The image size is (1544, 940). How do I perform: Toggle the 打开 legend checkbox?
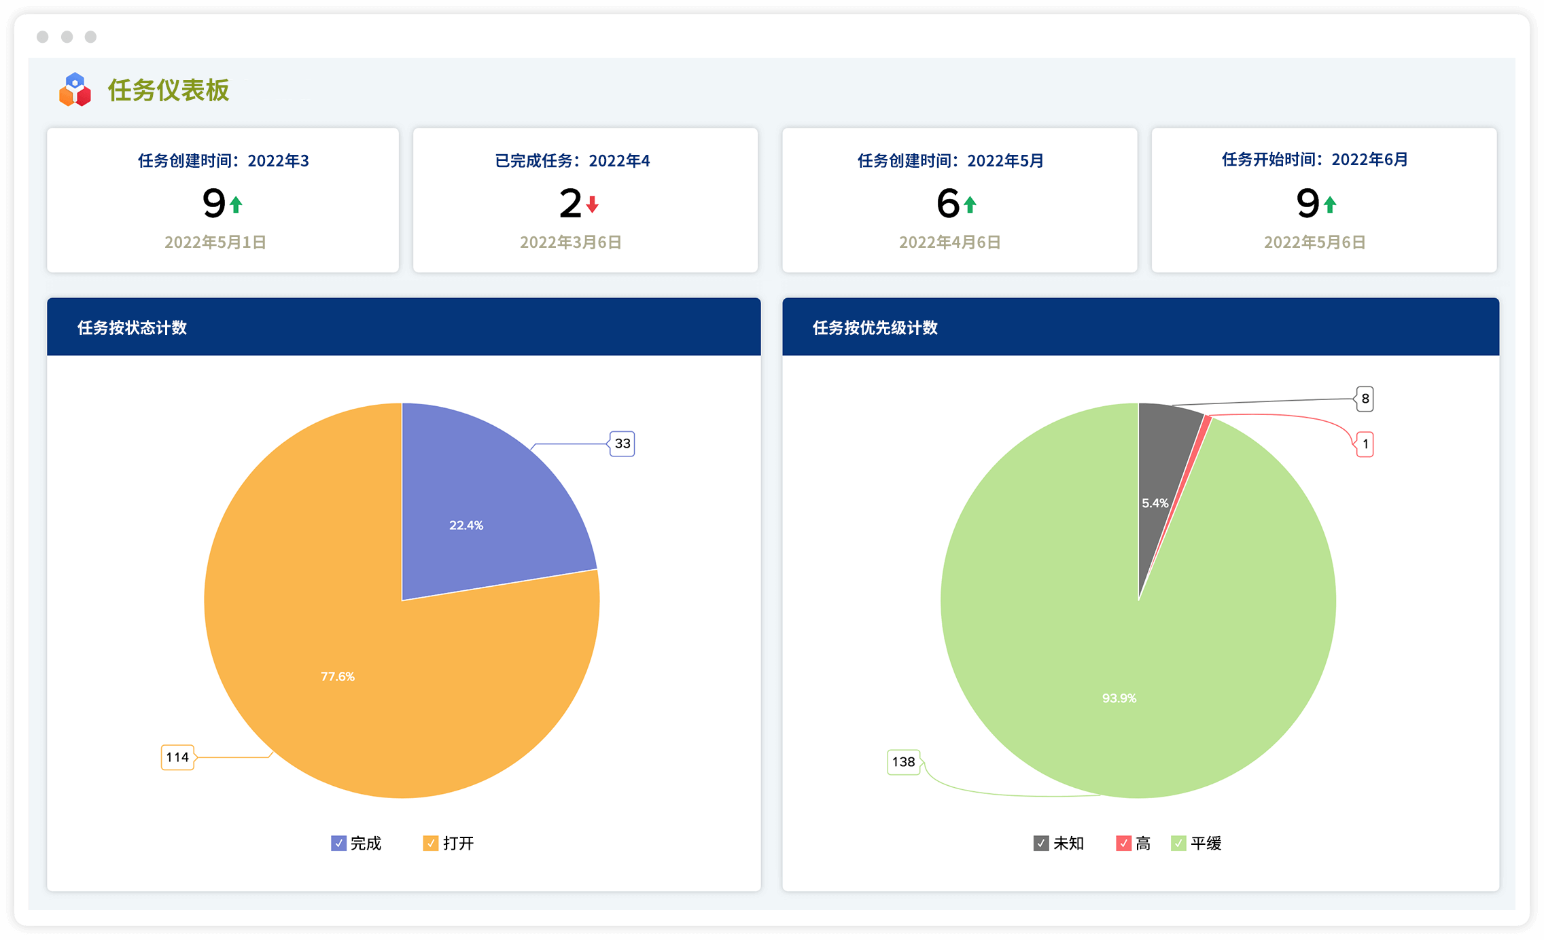(x=431, y=843)
